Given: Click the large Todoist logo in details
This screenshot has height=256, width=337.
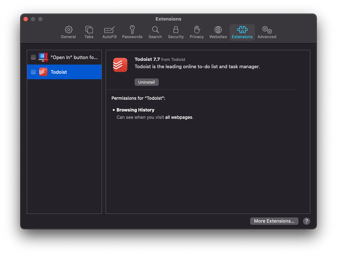Looking at the screenshot, I should pyautogui.click(x=120, y=65).
